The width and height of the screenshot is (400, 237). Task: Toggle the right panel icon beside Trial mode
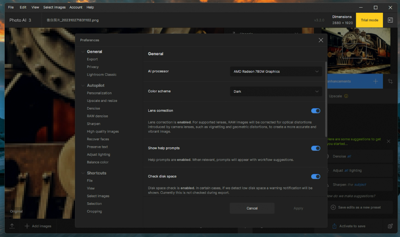tap(390, 20)
